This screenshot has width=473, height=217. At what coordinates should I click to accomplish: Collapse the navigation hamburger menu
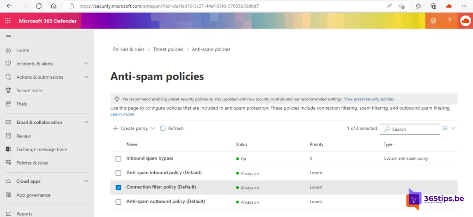point(8,37)
